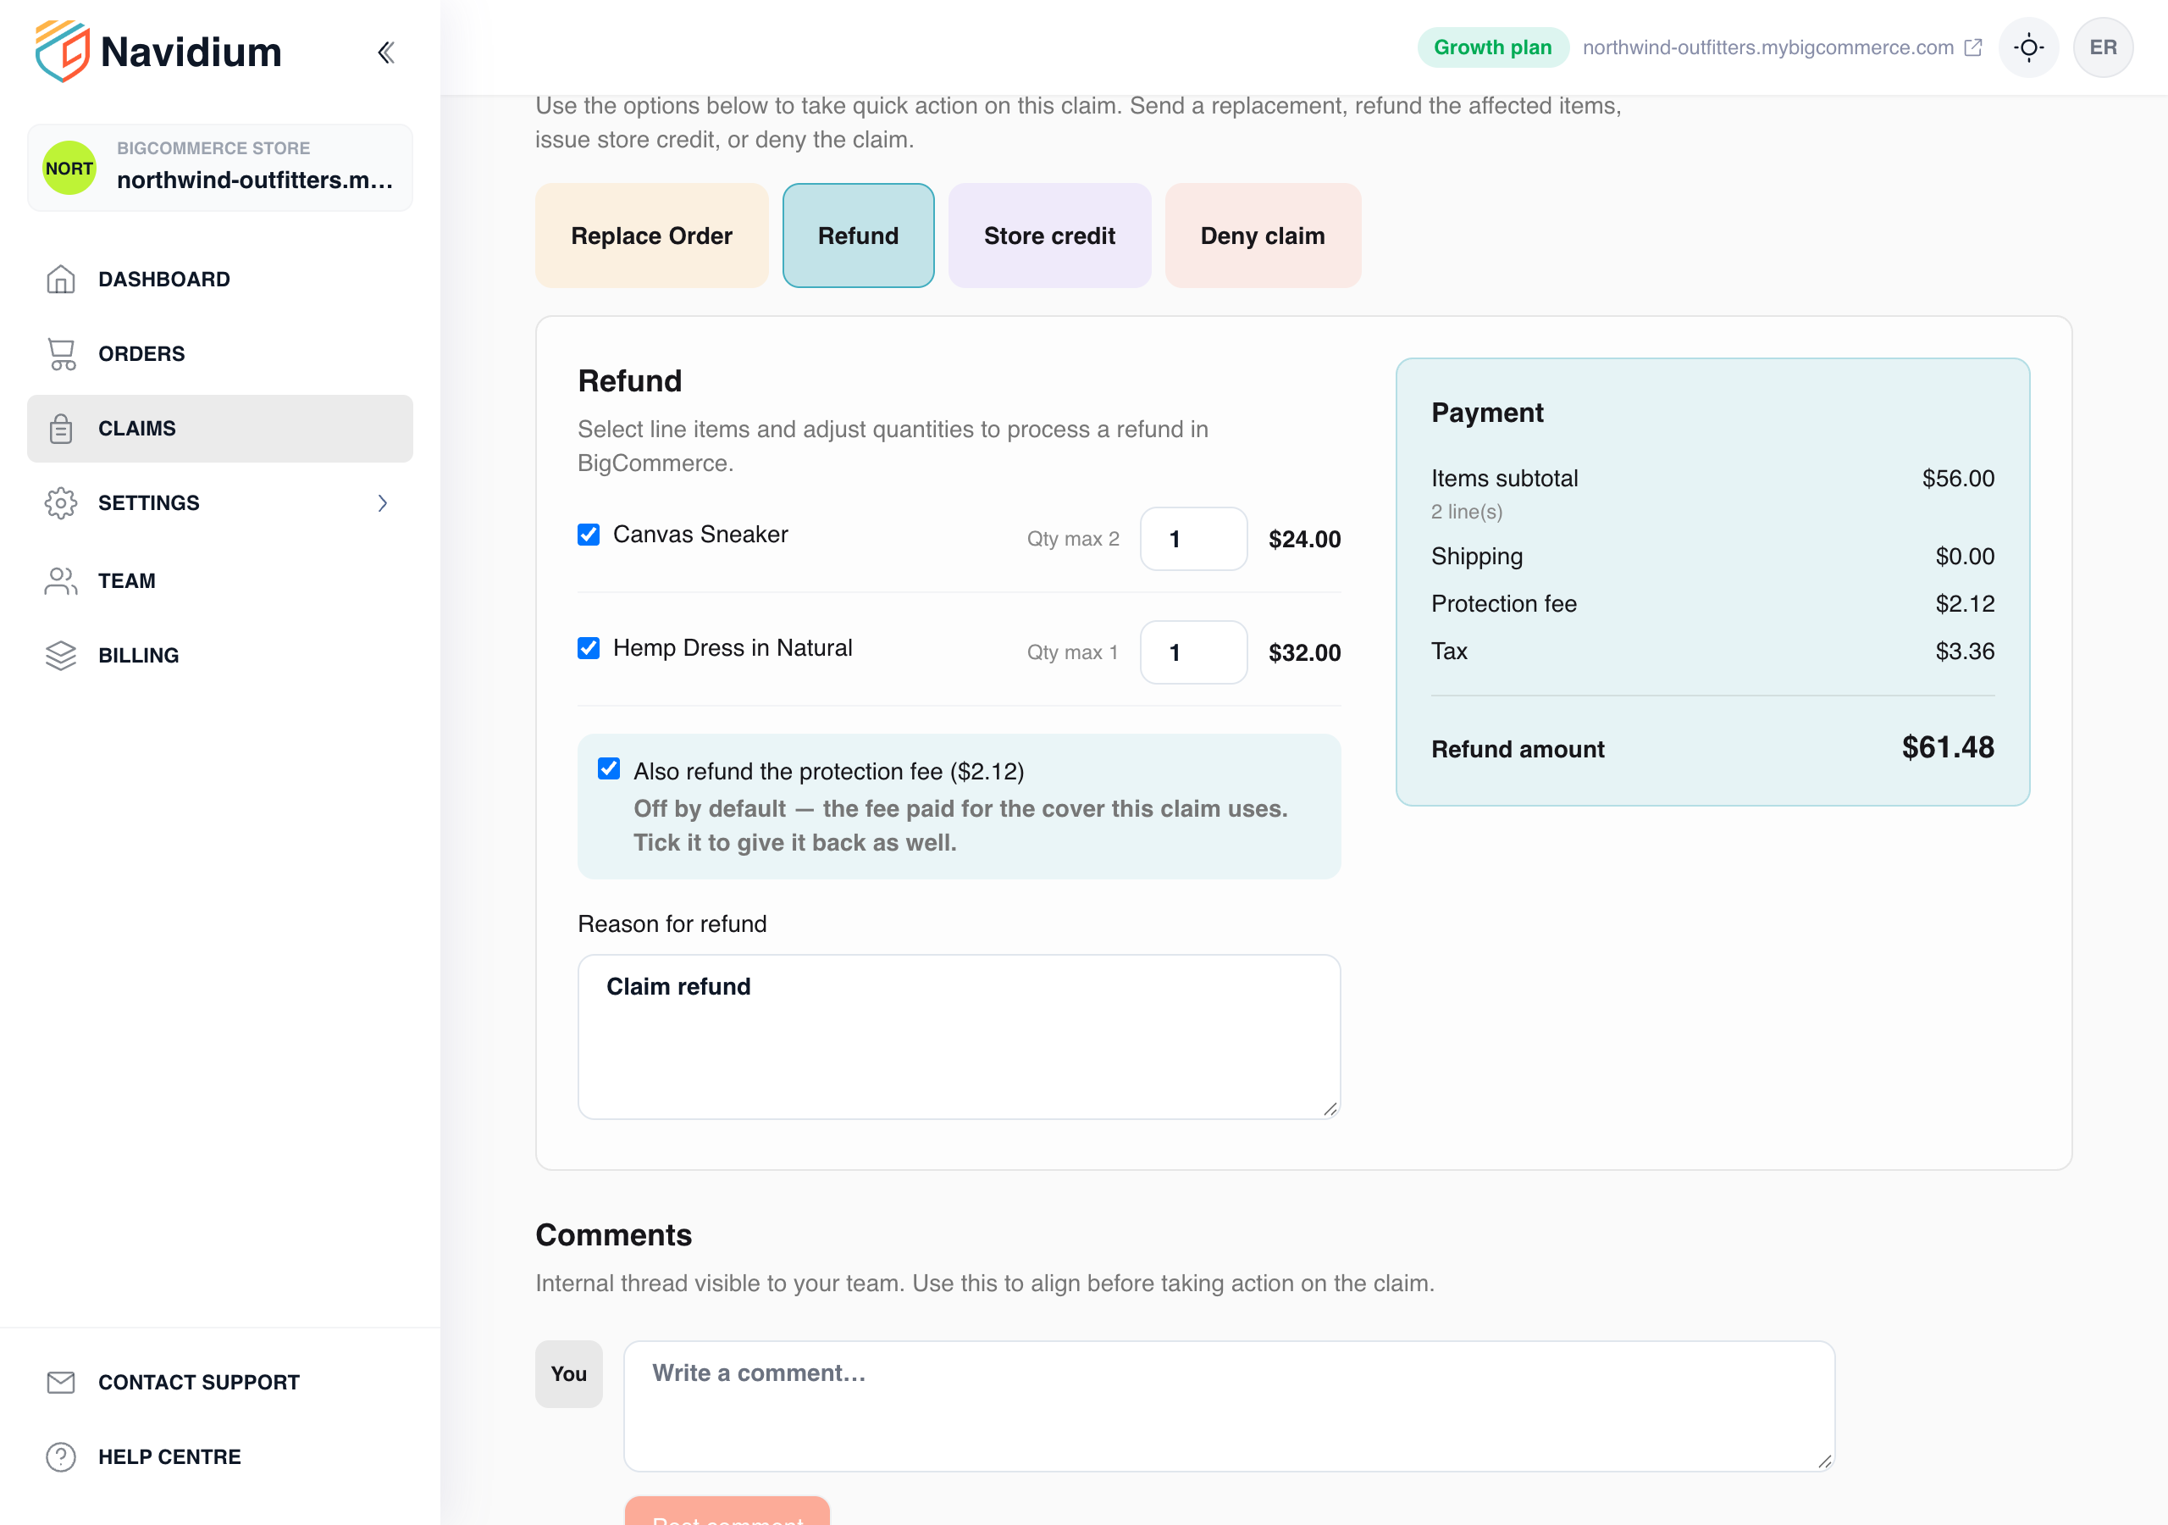
Task: Uncheck the Canvas Sneaker line item
Action: [589, 535]
